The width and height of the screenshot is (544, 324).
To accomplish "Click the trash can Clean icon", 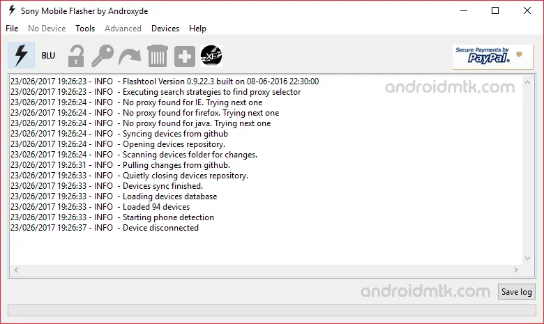I will (x=157, y=56).
